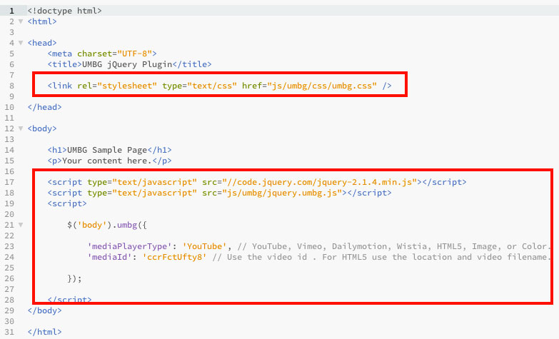The height and width of the screenshot is (339, 559).
Task: Select line number 1 in the gutter
Action: (11, 11)
